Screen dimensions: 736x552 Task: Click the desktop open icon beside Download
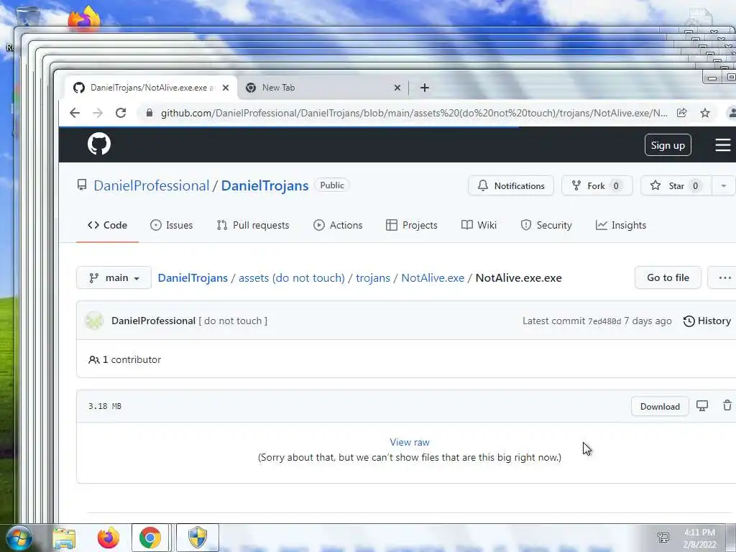[x=702, y=405]
